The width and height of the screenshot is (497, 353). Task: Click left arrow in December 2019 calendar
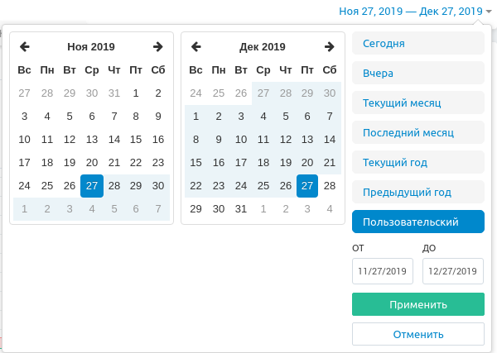coord(196,47)
